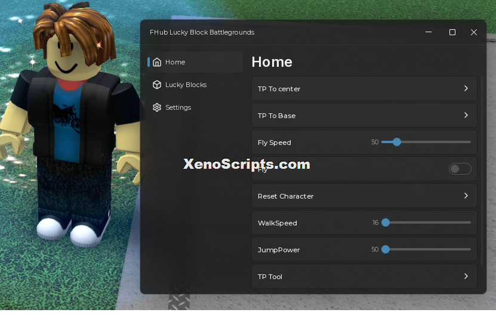This screenshot has height=328, width=496.
Task: Minimize the FHub window
Action: pos(429,32)
